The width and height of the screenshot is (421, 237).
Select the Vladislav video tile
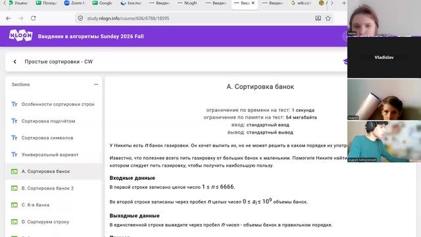pyautogui.click(x=384, y=57)
